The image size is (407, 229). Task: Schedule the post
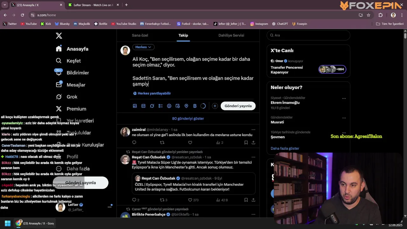point(178,106)
